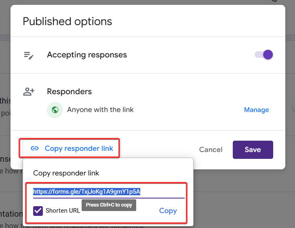Open Manage responders settings
The height and width of the screenshot is (228, 295).
(x=256, y=110)
